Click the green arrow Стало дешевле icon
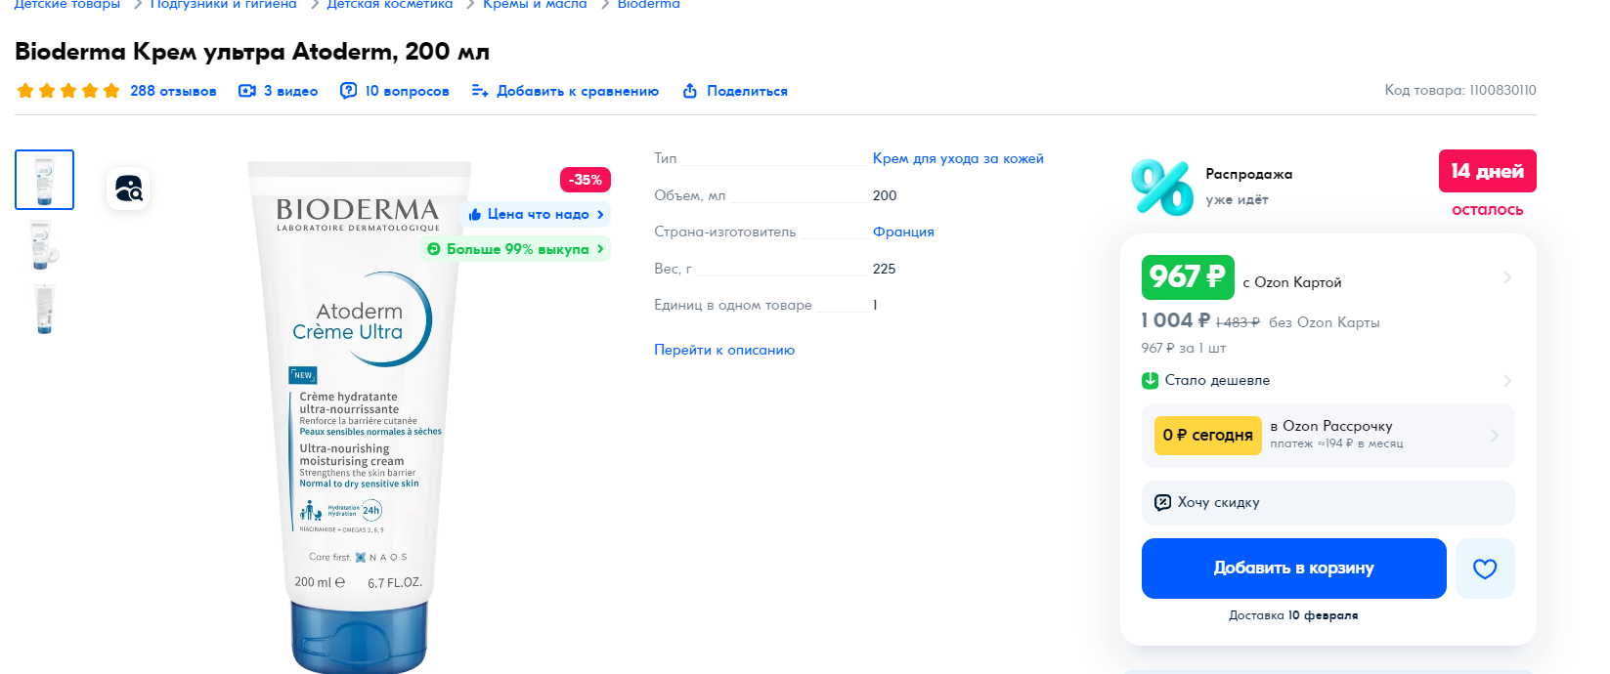Screen dimensions: 1610x674 1150,380
